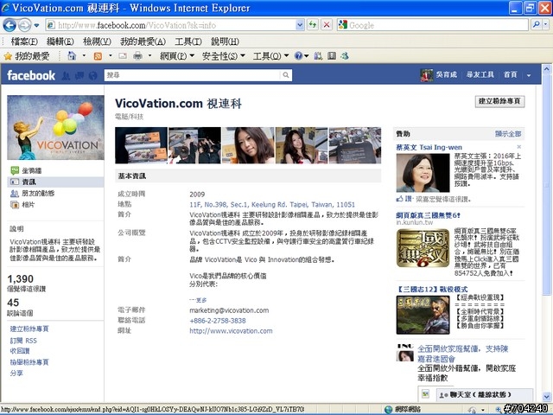Image resolution: width=553 pixels, height=415 pixels.
Task: Open the 工具(T) menu in menu bar
Action: pos(188,41)
